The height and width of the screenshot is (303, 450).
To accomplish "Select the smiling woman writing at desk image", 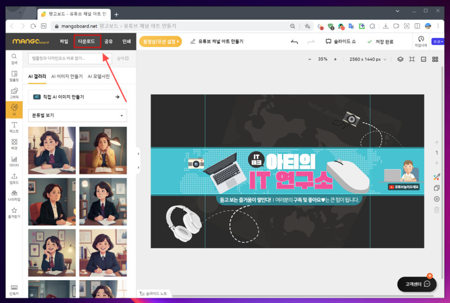I will pos(103,253).
